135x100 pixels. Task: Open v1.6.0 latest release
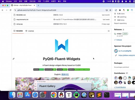click(x=119, y=34)
